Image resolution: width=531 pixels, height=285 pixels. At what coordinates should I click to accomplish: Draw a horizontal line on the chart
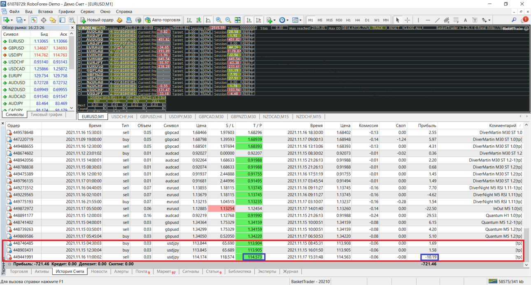click(x=428, y=20)
